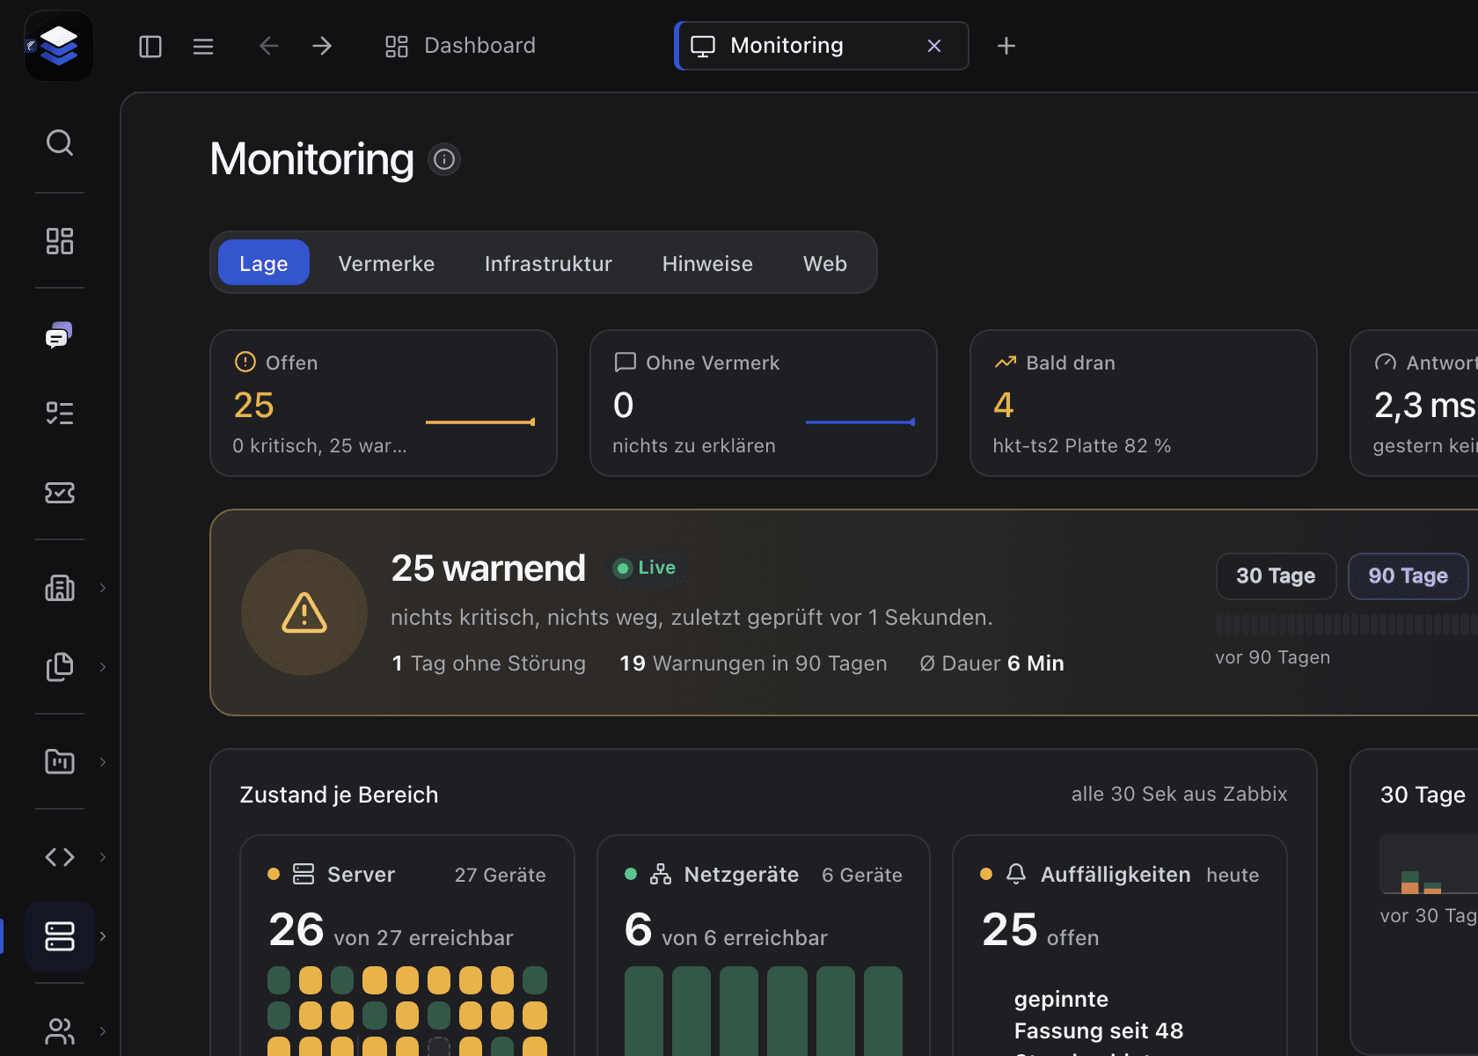Switch to the Web tab
The width and height of the screenshot is (1478, 1056).
click(825, 263)
